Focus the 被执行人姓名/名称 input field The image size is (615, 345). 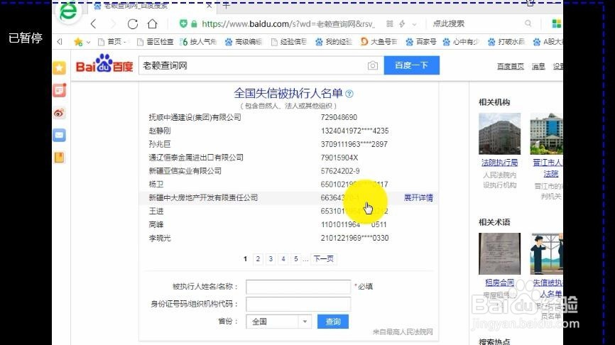coord(298,287)
